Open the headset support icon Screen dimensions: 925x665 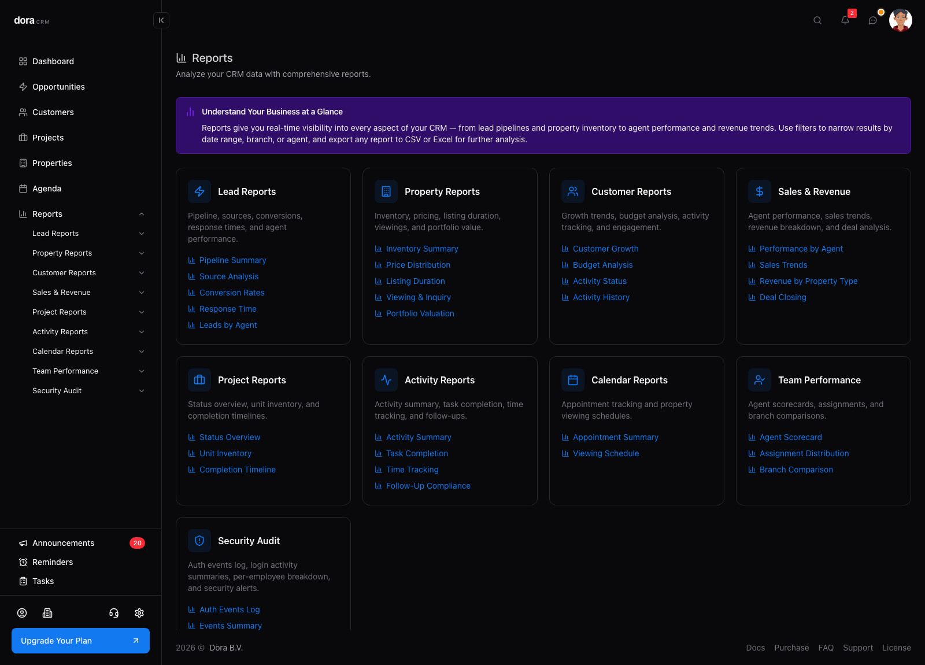click(114, 613)
